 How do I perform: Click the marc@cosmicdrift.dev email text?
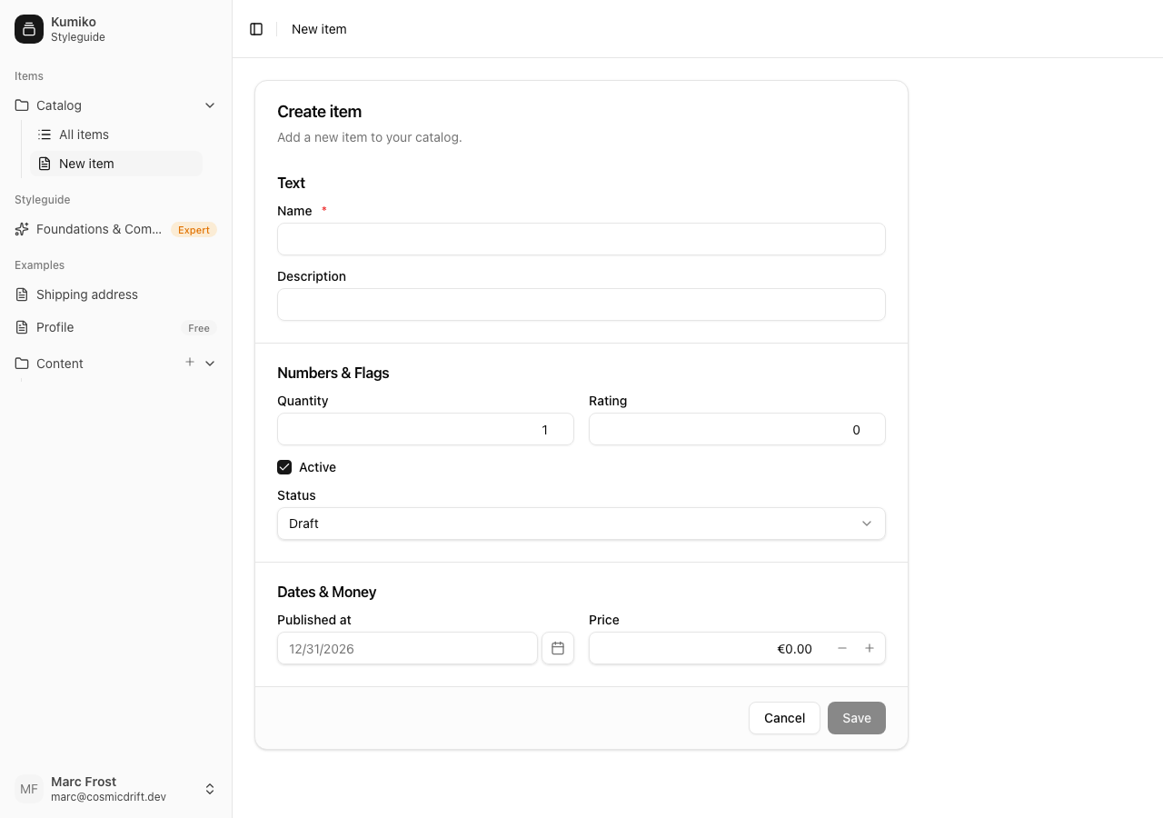[108, 797]
